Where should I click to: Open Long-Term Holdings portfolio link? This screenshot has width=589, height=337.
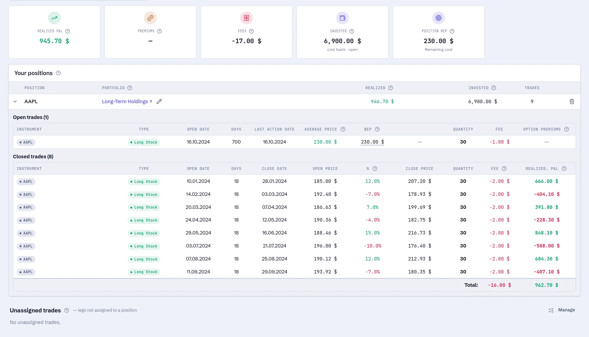point(127,101)
